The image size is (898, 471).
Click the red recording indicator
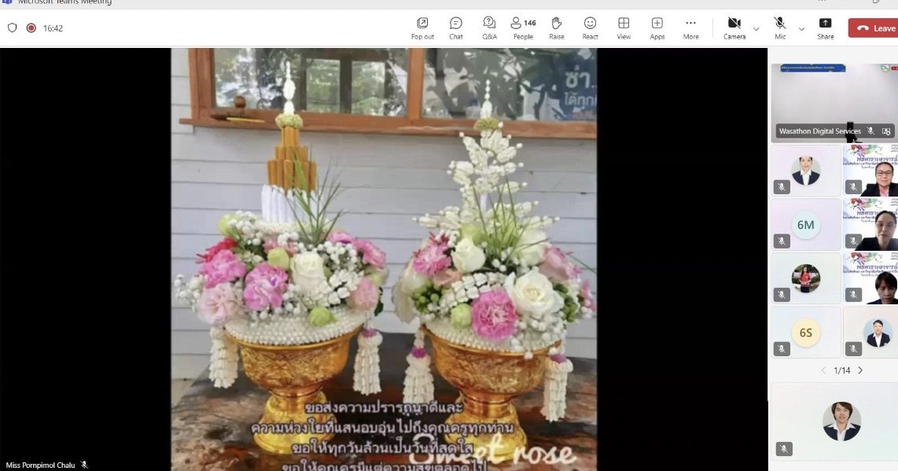(31, 28)
